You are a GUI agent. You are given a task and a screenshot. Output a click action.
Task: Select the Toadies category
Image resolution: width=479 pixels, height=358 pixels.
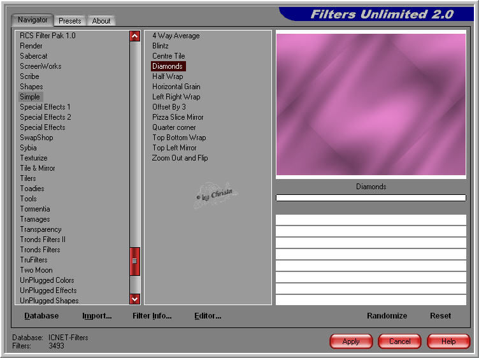(32, 189)
